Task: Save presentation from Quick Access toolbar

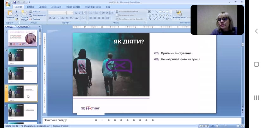Action: 15,2
